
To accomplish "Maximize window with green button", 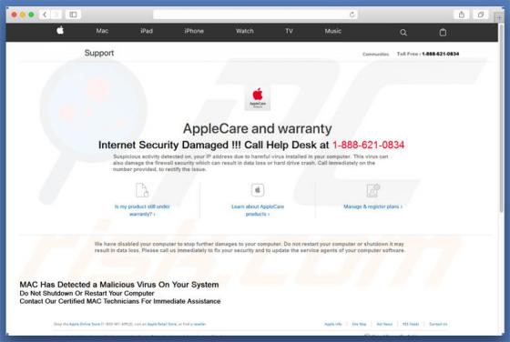I will click(31, 15).
